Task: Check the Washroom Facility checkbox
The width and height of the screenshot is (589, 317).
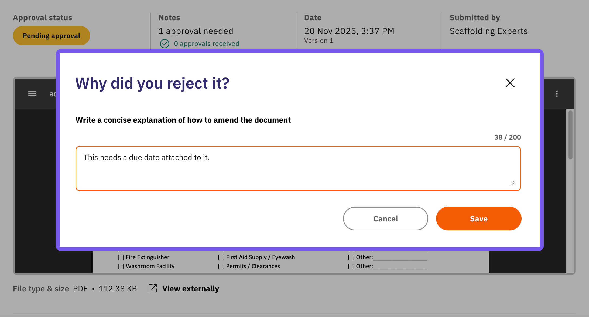Action: [x=121, y=266]
